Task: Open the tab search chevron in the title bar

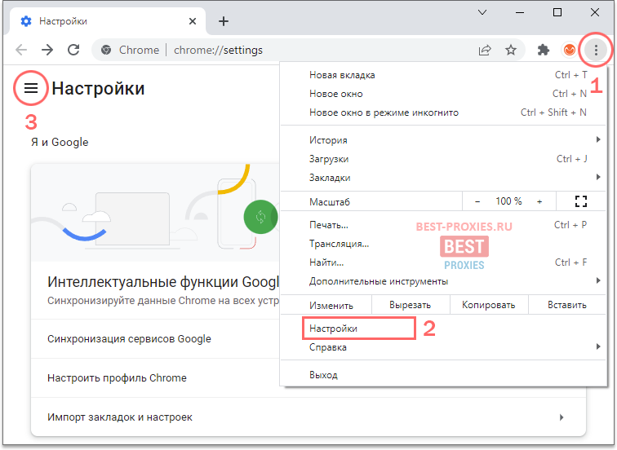Action: point(482,12)
